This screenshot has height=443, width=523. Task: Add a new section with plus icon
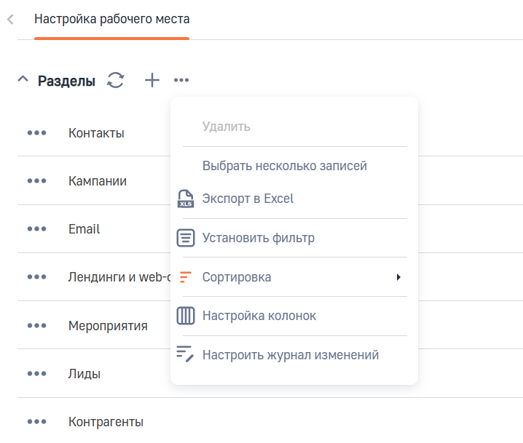tap(152, 80)
